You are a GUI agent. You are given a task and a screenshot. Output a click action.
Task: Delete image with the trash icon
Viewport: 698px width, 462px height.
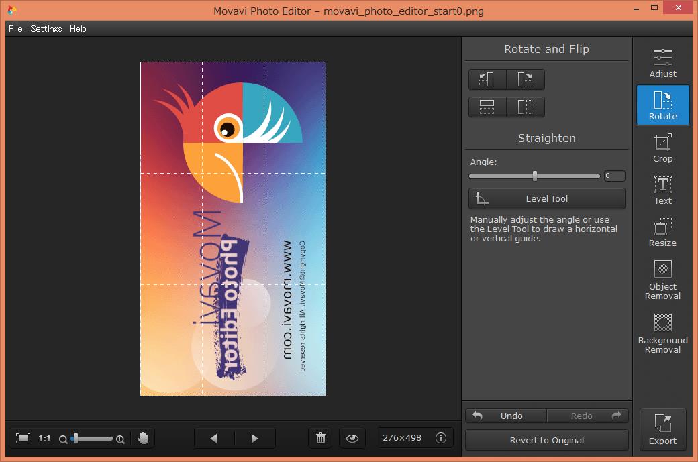click(x=321, y=439)
